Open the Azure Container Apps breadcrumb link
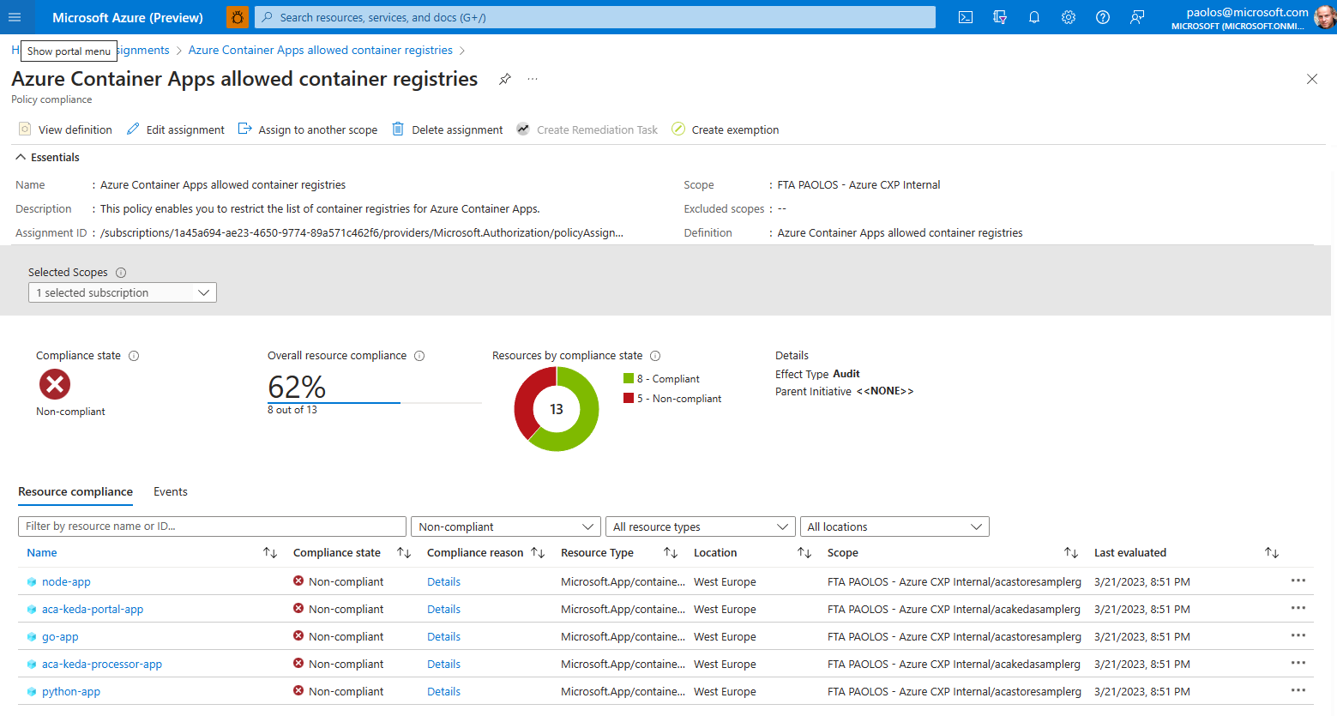The image size is (1337, 716). (321, 51)
